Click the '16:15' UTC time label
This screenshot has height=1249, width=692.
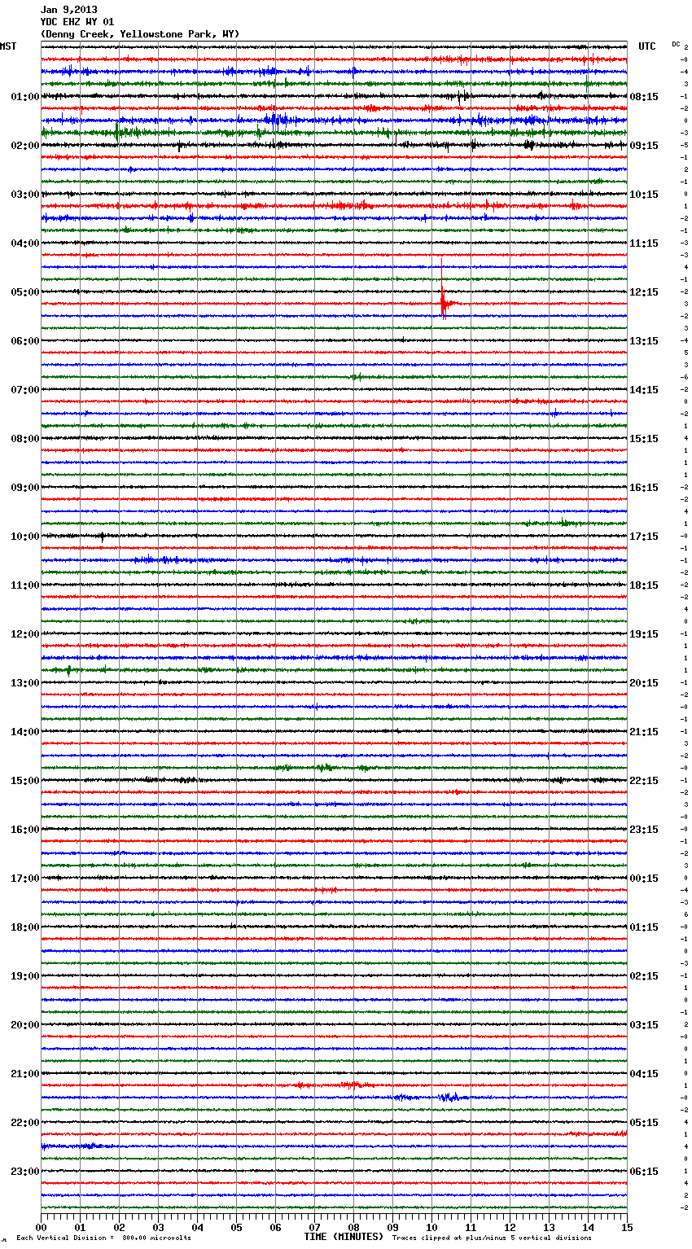pyautogui.click(x=644, y=488)
